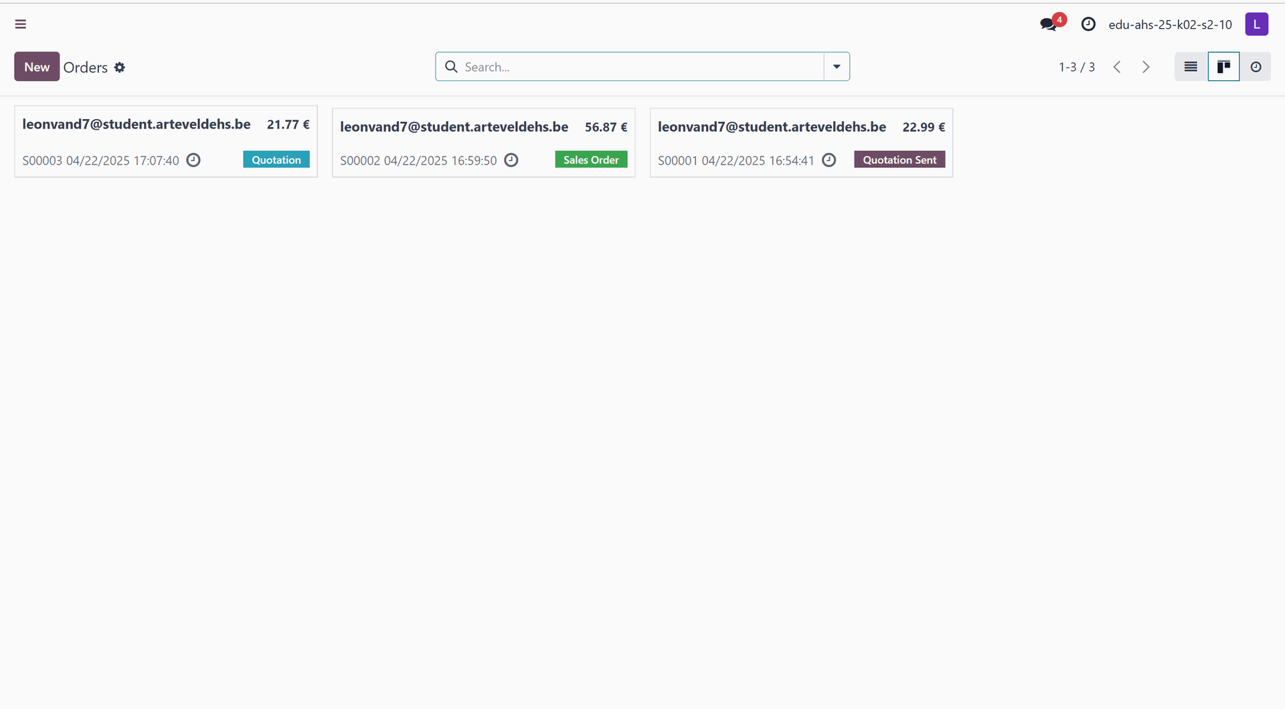Click the Orders breadcrumb title
This screenshot has height=709, width=1285.
click(x=86, y=68)
